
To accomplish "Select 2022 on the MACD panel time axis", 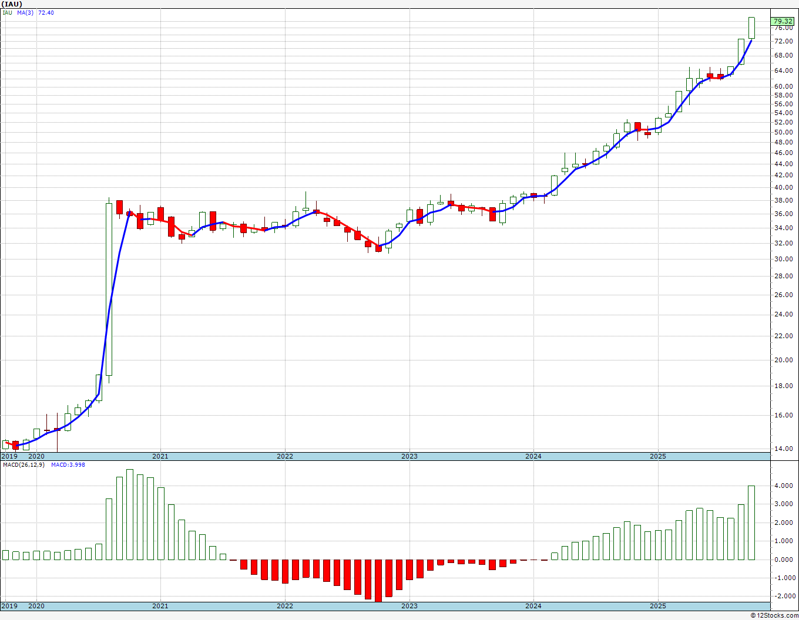I will 285,606.
